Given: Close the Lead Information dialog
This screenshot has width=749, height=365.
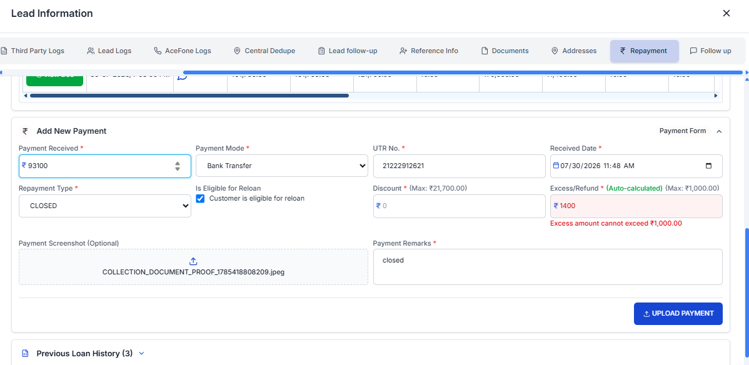Looking at the screenshot, I should (726, 13).
